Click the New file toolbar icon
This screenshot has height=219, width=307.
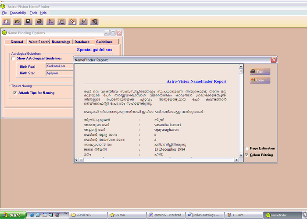click(x=6, y=21)
